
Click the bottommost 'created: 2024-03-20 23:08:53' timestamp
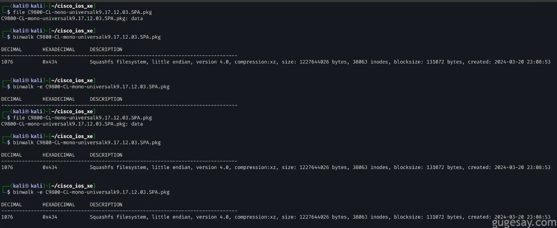coord(509,217)
